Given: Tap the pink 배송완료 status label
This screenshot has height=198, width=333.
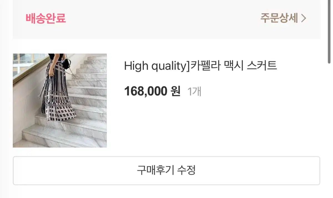Looking at the screenshot, I should click(46, 18).
